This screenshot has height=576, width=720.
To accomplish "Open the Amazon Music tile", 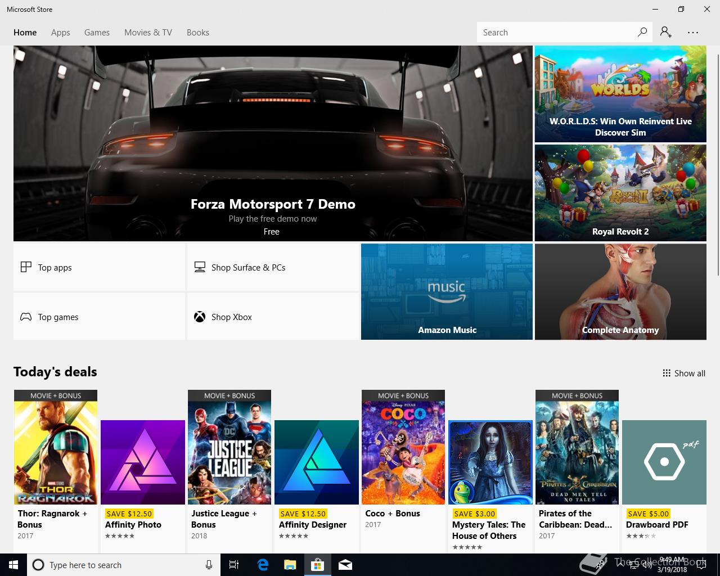I will (x=447, y=291).
